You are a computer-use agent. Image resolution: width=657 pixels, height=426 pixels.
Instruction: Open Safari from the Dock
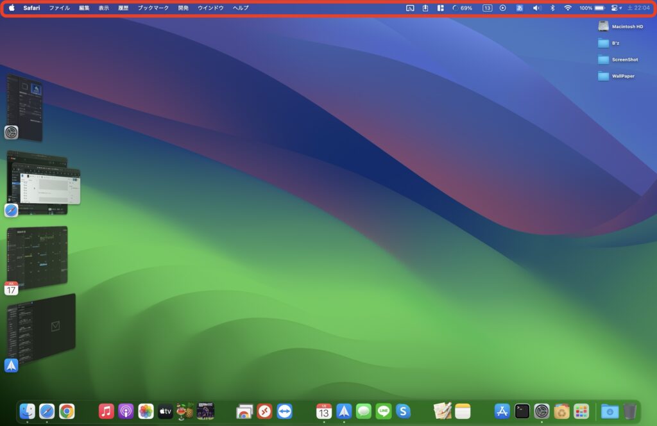pyautogui.click(x=47, y=411)
